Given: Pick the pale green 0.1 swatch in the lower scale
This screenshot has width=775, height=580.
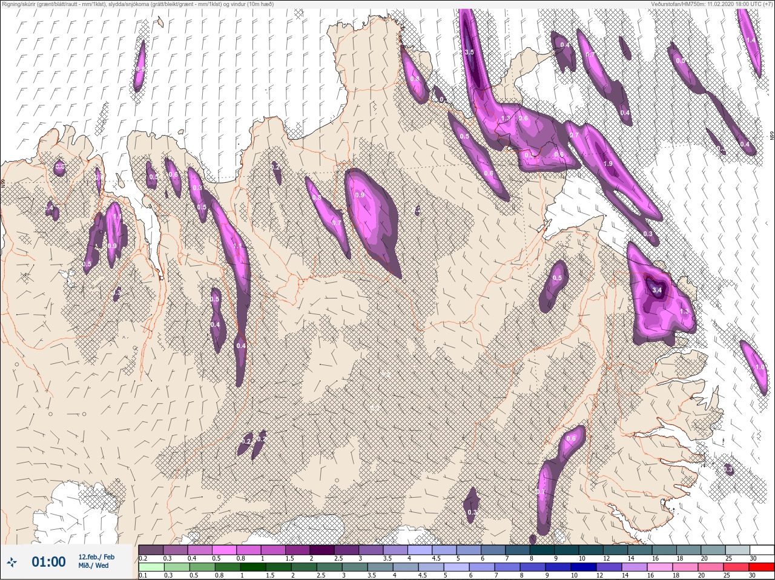Looking at the screenshot, I should pos(151,567).
